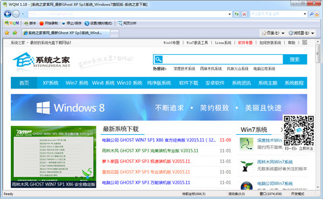This screenshot has height=199, width=323.
Task: Open 电脑公司 GHOST XP SP3 万能装机版 link
Action: pos(146,182)
